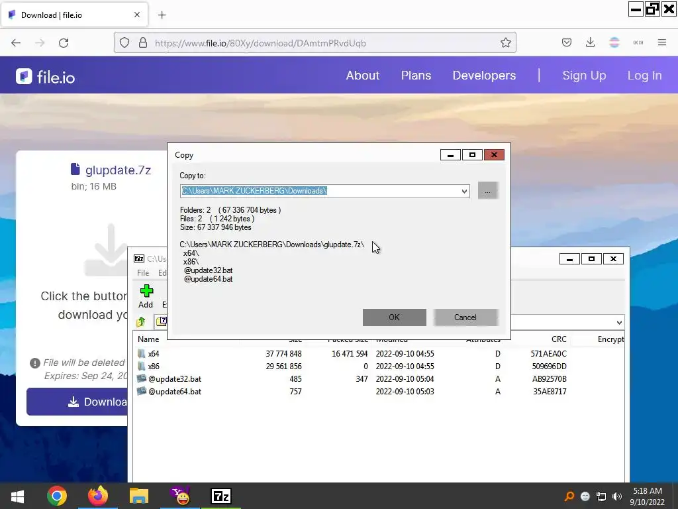
Task: Select the x64 folder row
Action: [x=378, y=354]
